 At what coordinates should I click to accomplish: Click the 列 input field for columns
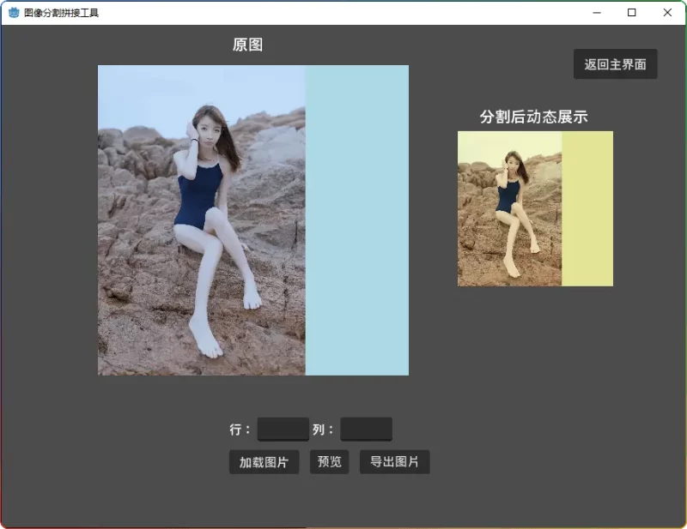coord(367,429)
